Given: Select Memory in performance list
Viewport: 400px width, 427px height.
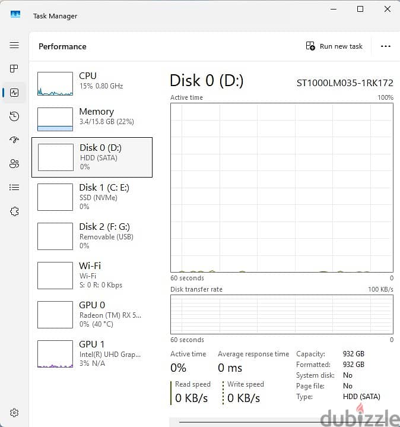Looking at the screenshot, I should tap(92, 119).
